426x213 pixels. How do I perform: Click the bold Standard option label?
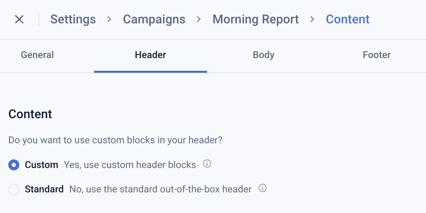(x=44, y=189)
